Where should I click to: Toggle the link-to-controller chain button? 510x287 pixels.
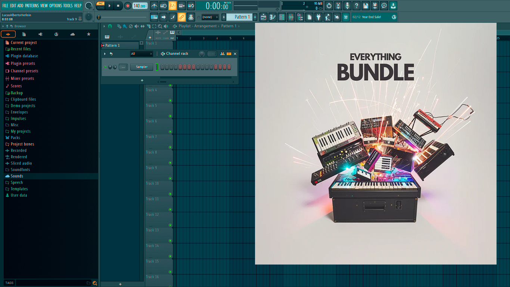pos(181,17)
